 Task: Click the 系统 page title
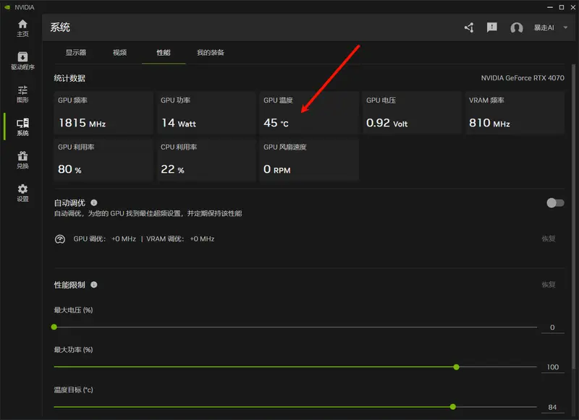(60, 27)
